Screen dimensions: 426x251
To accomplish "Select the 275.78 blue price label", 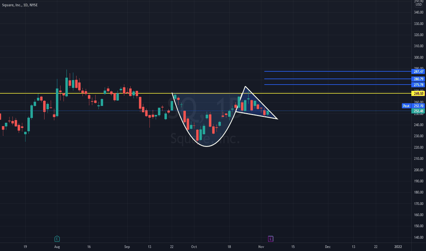I will point(418,85).
